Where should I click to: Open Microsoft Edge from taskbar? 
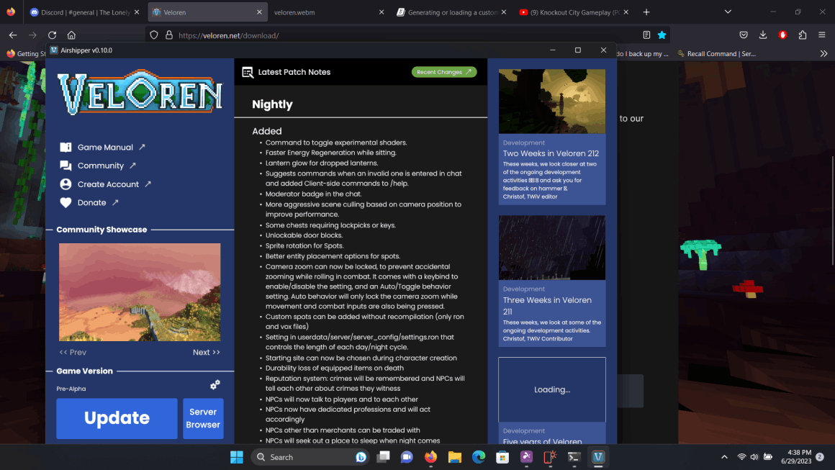coord(479,457)
